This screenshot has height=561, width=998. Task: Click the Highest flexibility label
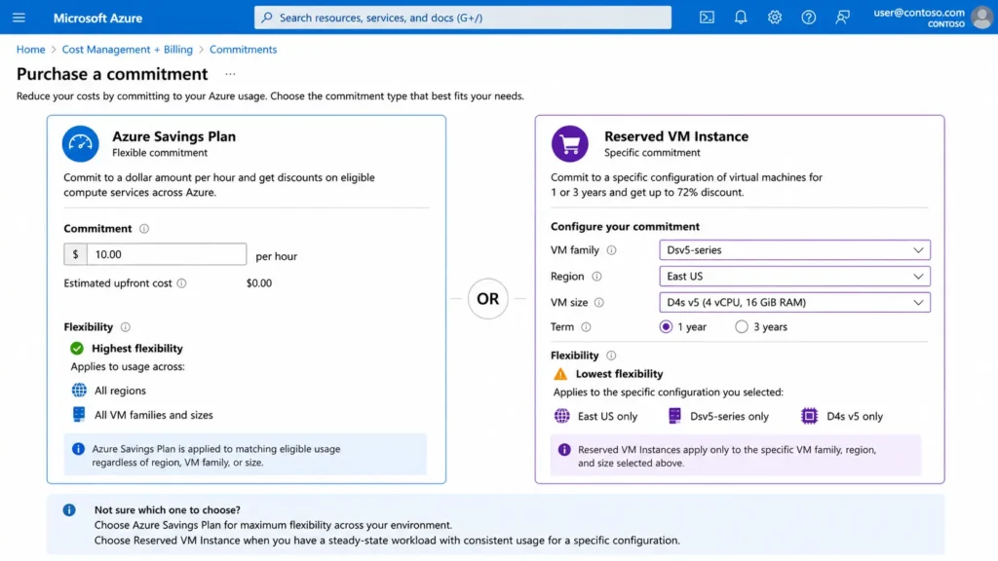(x=136, y=348)
